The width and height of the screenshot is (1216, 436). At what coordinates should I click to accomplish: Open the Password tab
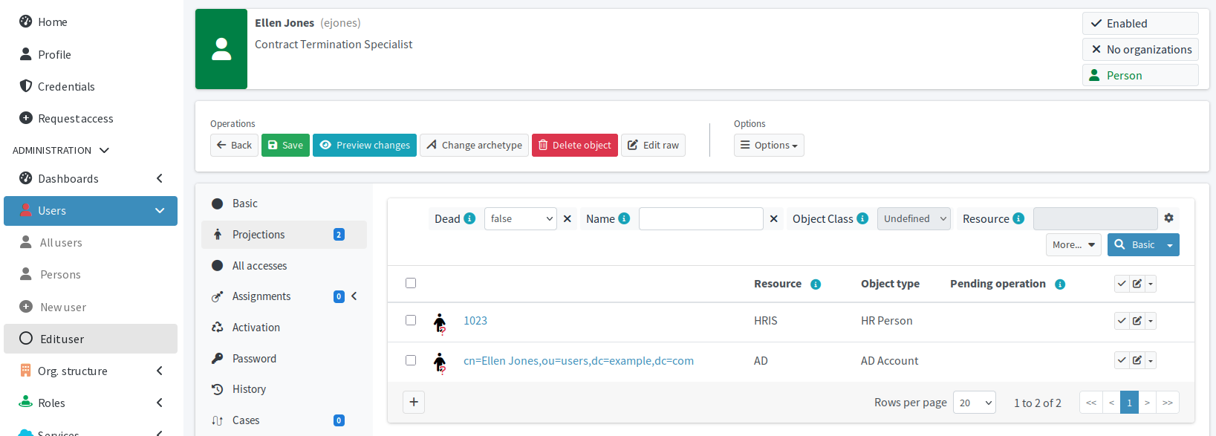[x=284, y=359]
